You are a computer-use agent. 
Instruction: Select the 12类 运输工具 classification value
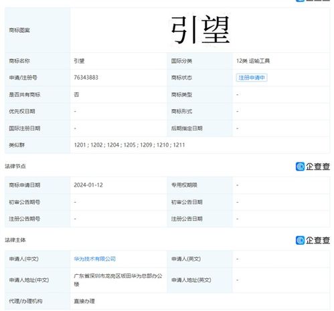253,61
